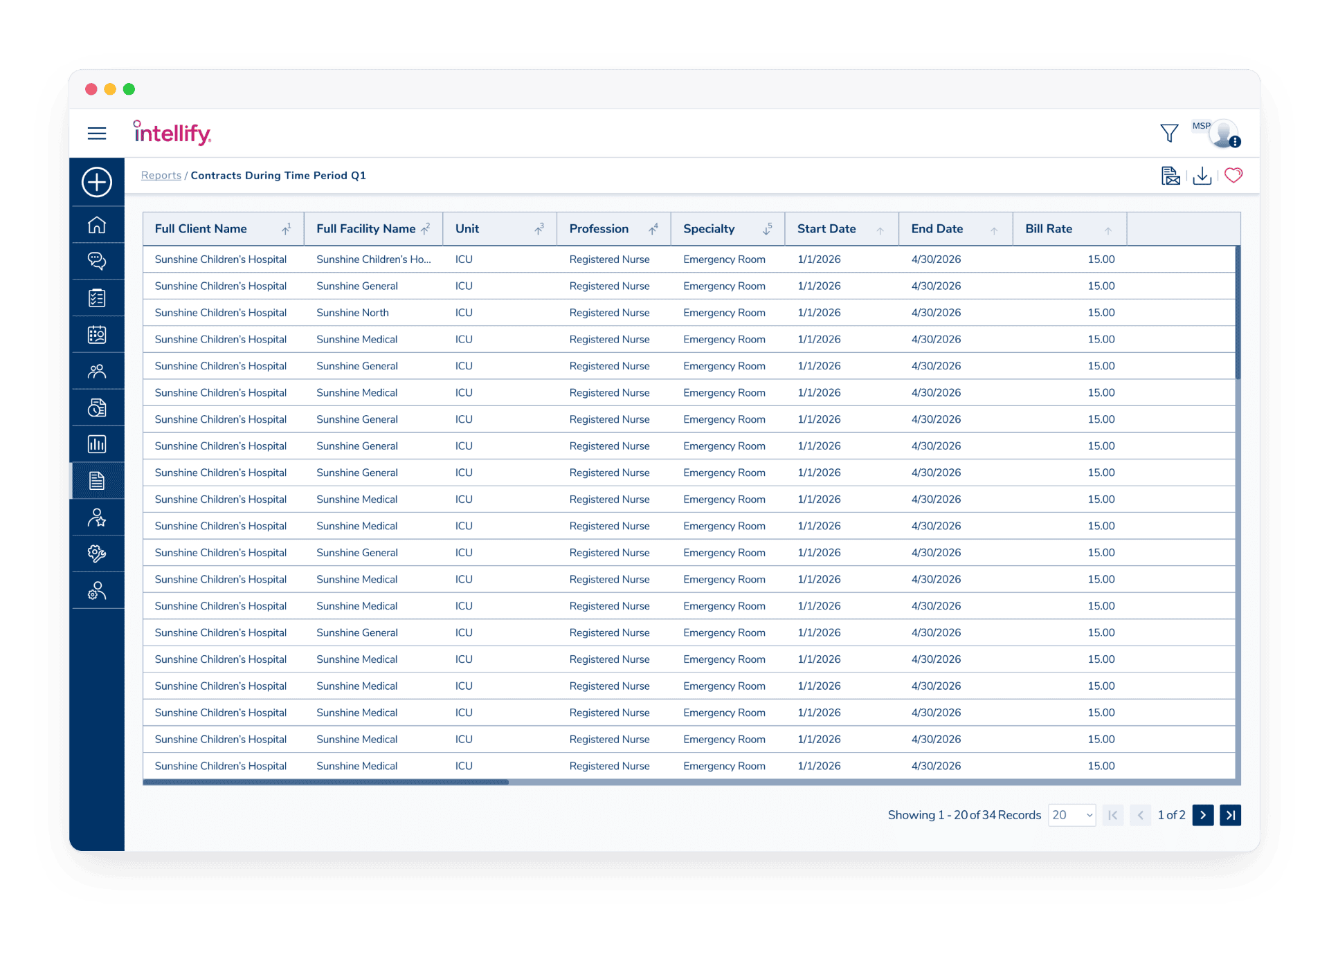Select the reports document sidebar icon

(x=97, y=480)
